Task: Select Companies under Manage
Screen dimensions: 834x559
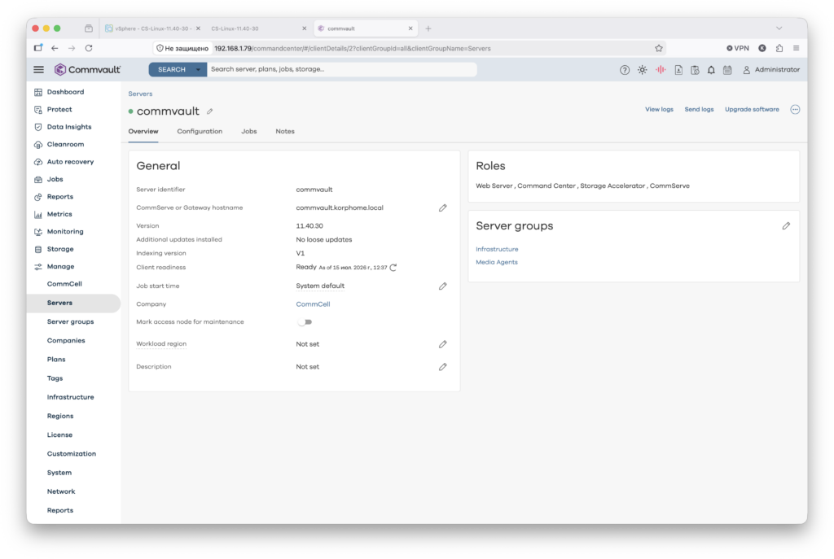Action: point(66,341)
